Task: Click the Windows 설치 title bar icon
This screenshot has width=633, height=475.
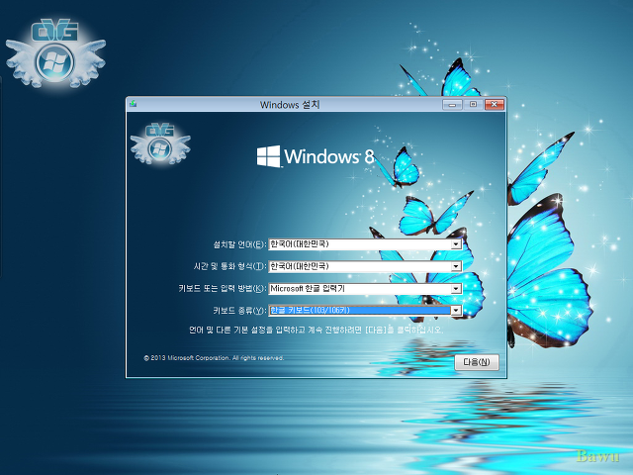Action: pos(133,104)
